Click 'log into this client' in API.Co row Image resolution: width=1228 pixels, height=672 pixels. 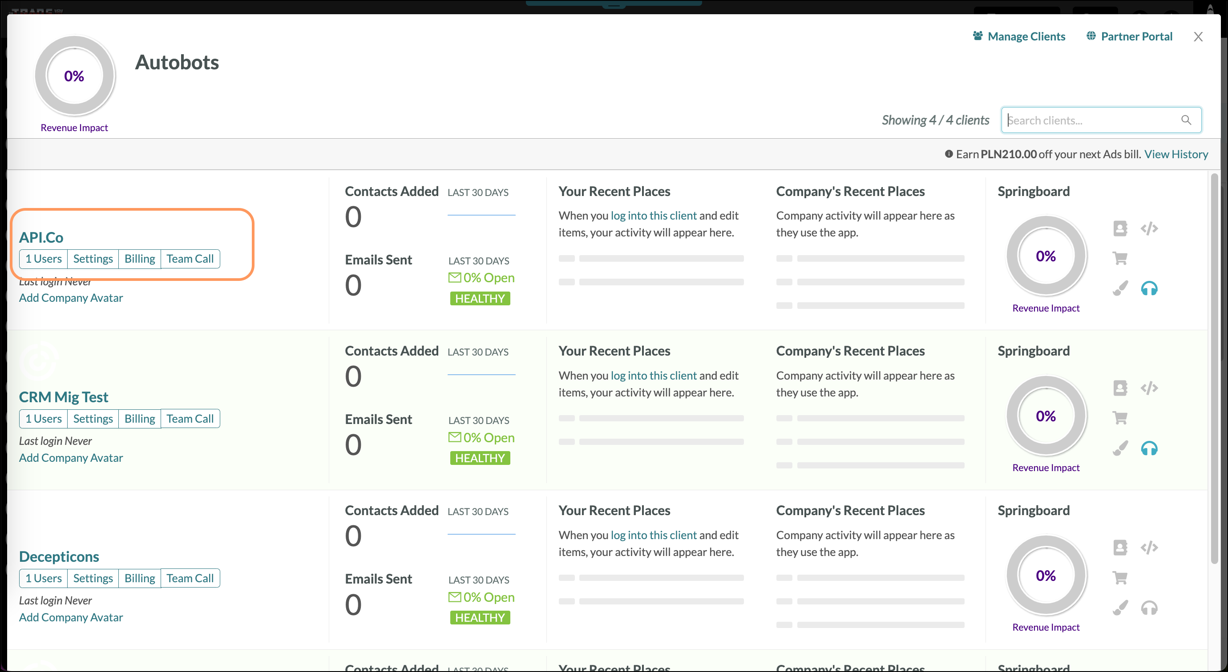(654, 215)
